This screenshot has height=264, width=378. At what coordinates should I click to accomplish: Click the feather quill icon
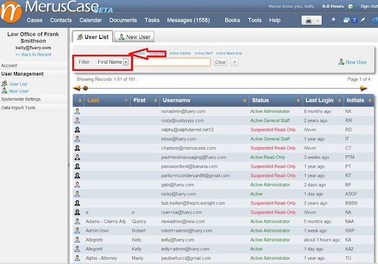pos(363,20)
